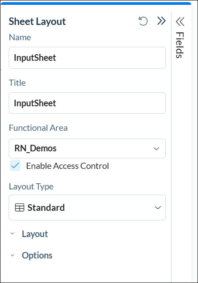Focus the Title input field

tap(87, 103)
